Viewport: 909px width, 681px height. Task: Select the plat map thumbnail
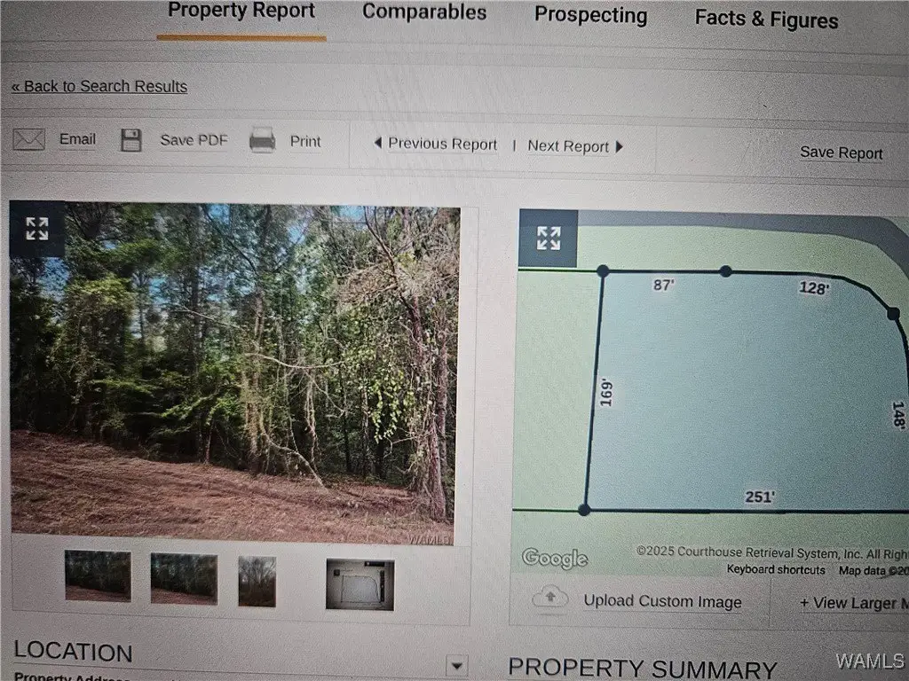(x=360, y=584)
